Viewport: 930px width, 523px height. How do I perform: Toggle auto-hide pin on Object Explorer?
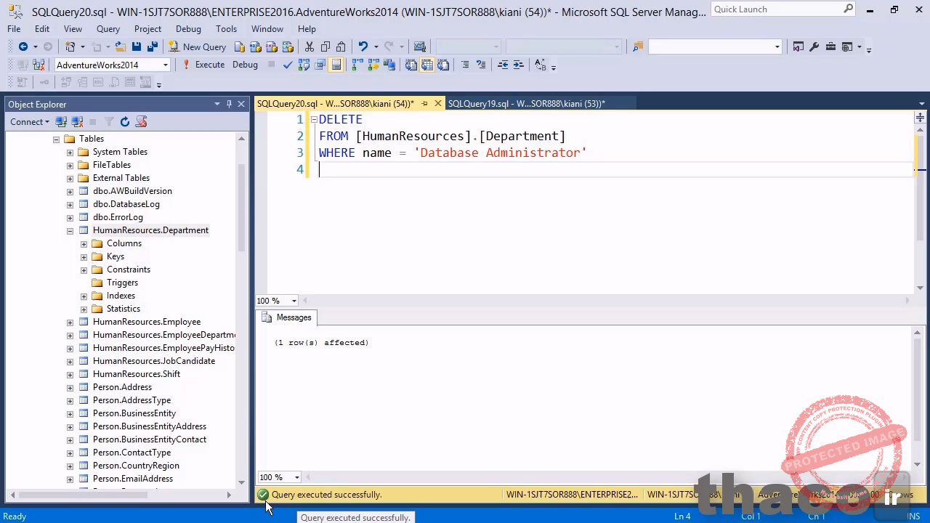tap(229, 104)
